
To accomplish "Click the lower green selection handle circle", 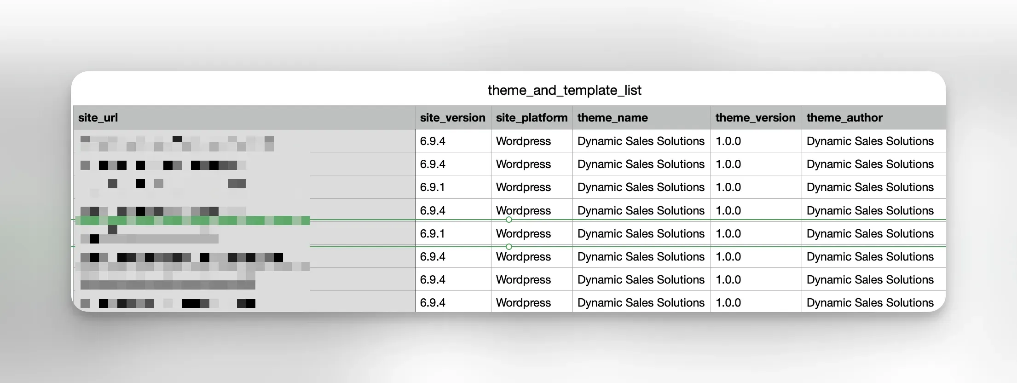I will 508,247.
